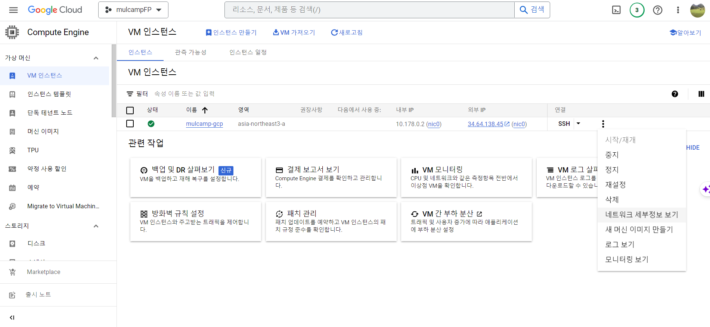Image resolution: width=710 pixels, height=327 pixels.
Task: Click the 예약 calendar icon
Action: pyautogui.click(x=12, y=188)
